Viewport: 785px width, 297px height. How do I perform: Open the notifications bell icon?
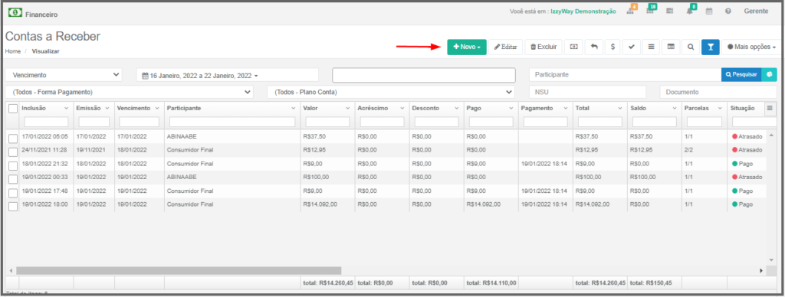coord(689,11)
